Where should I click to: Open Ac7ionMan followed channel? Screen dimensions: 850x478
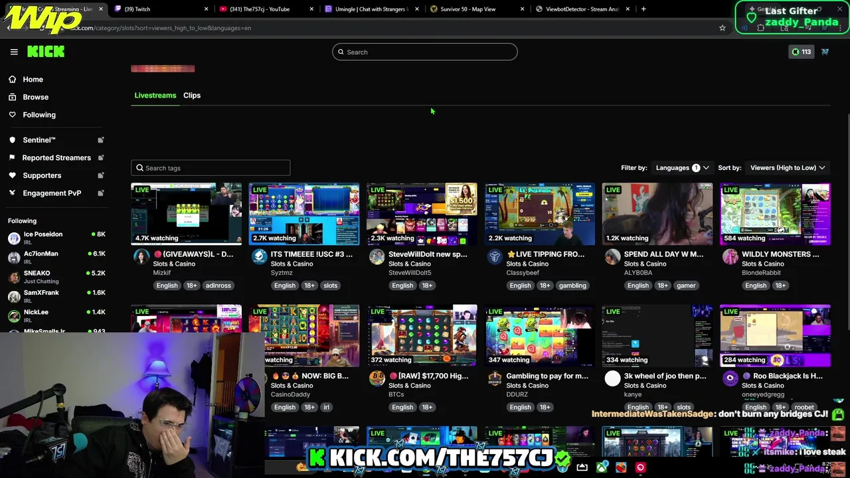pyautogui.click(x=56, y=257)
